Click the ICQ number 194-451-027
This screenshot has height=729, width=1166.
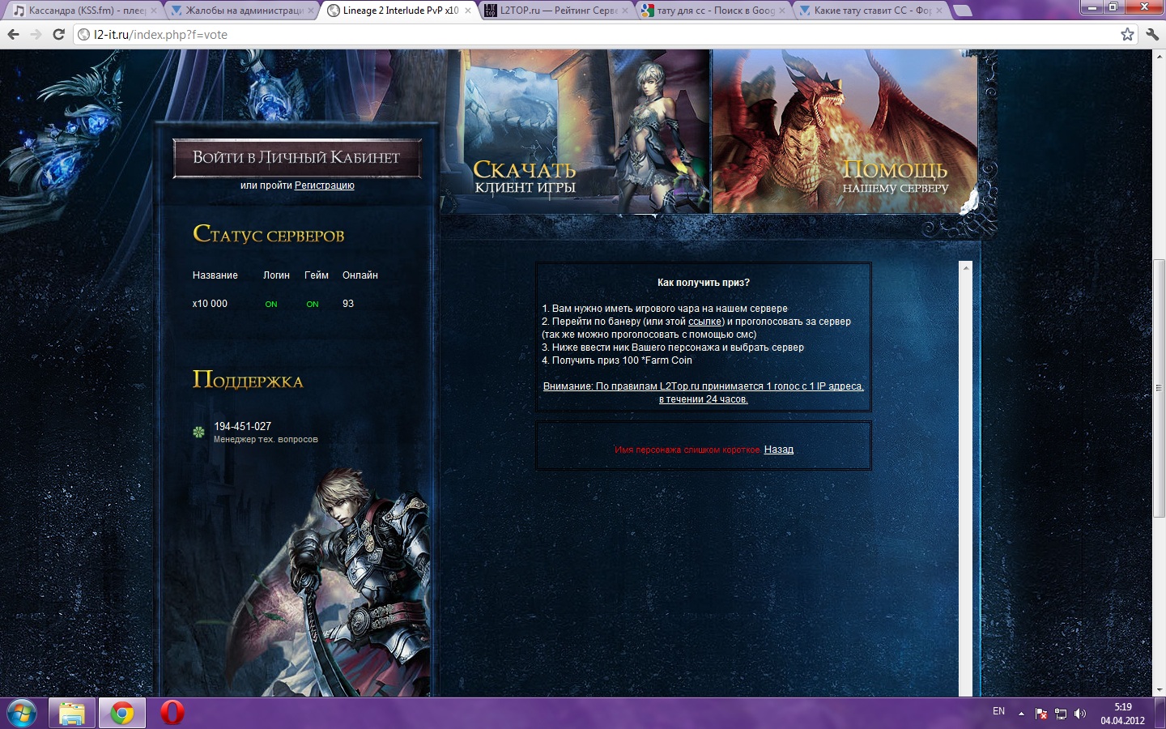pos(242,426)
